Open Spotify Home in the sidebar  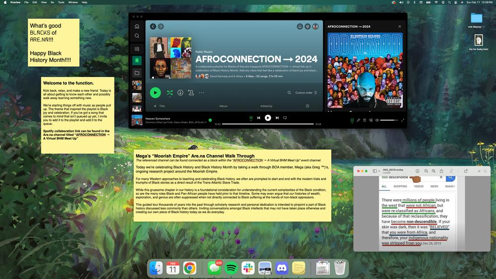pos(137,27)
